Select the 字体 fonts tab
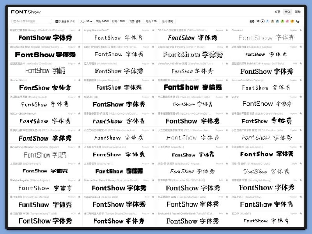This screenshot has height=234, width=312. tap(287, 12)
